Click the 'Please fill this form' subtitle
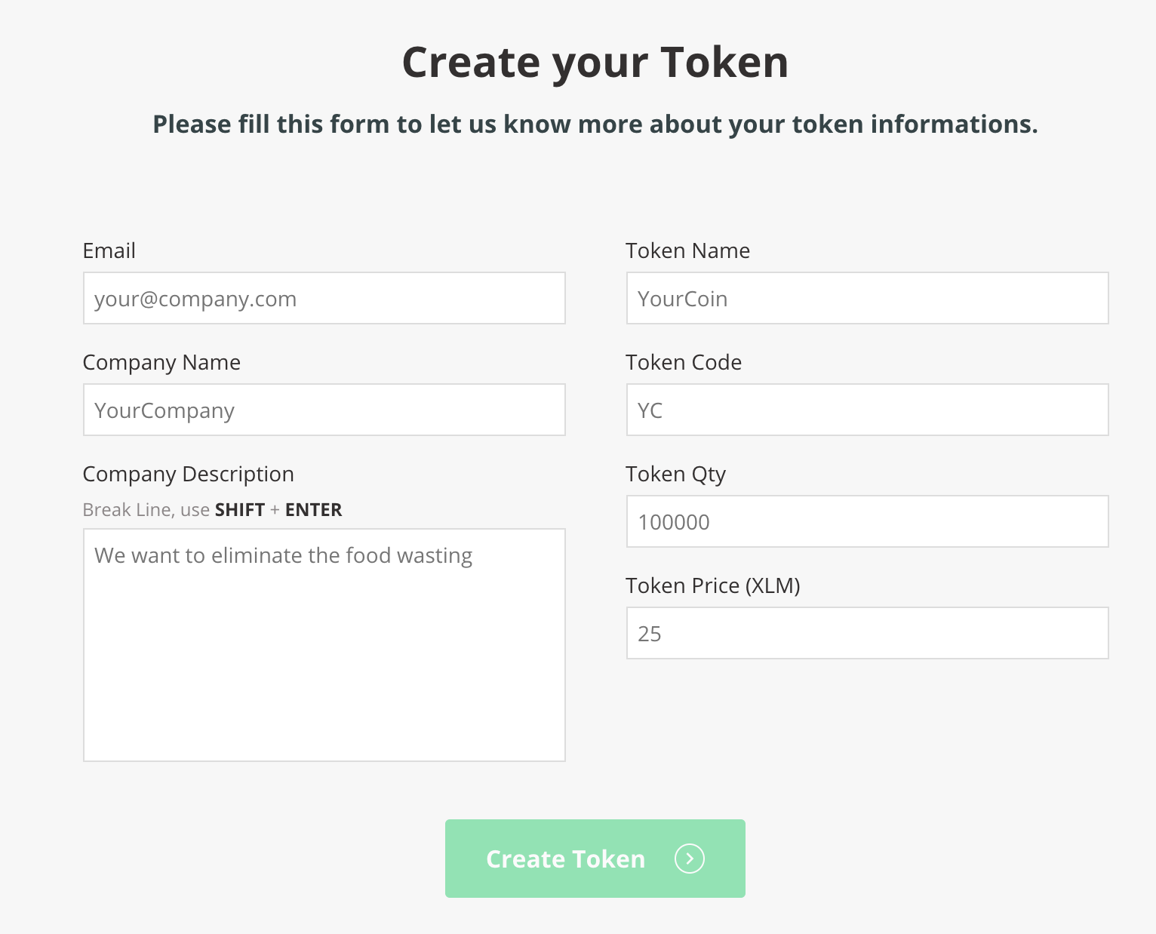This screenshot has width=1156, height=934. click(x=595, y=124)
